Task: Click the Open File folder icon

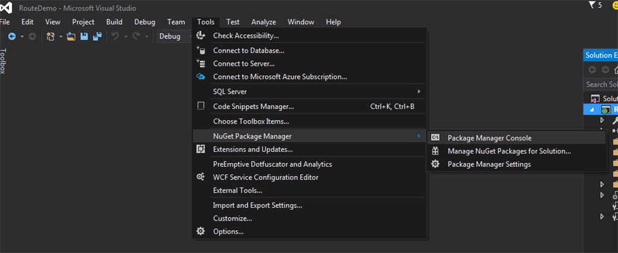Action: [71, 36]
